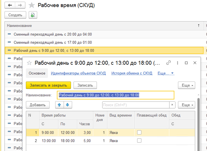Screen dimensions: 207x151
Task: Open История обмена с СКУД link
Action: tap(132, 73)
